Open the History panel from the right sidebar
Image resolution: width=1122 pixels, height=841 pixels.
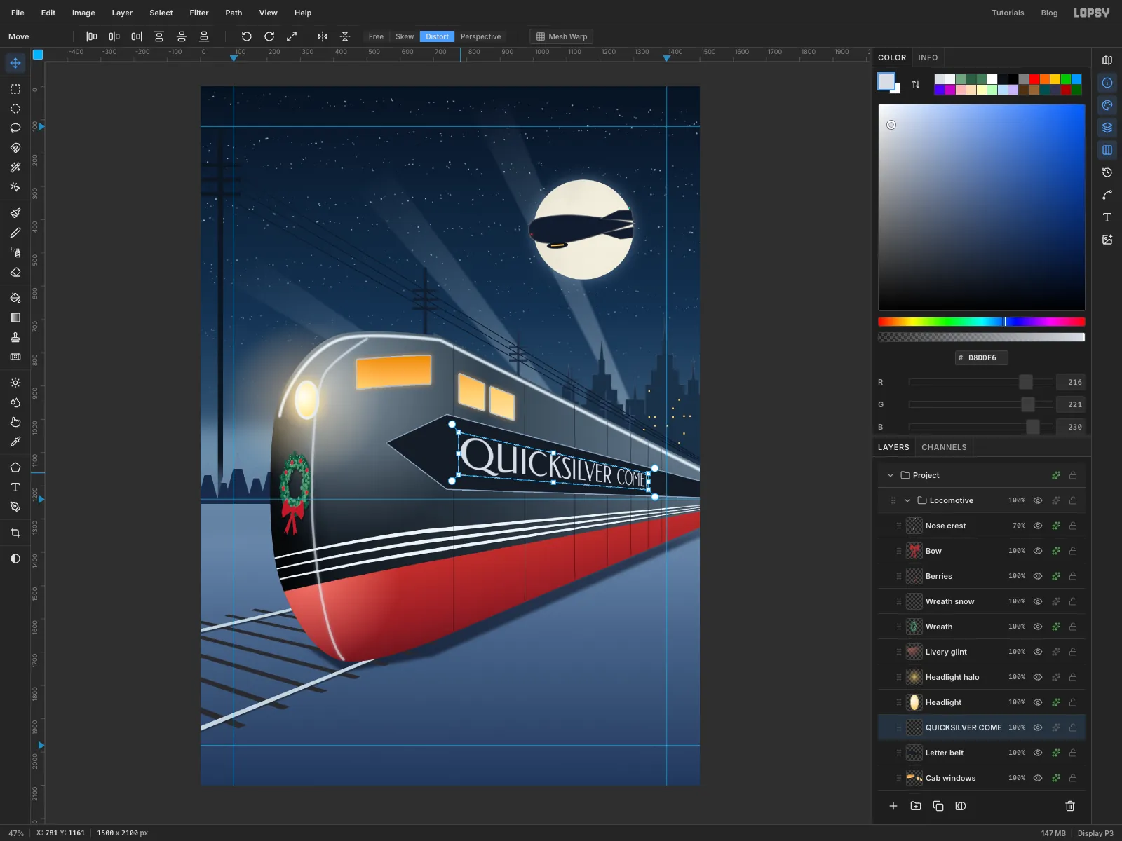point(1107,172)
